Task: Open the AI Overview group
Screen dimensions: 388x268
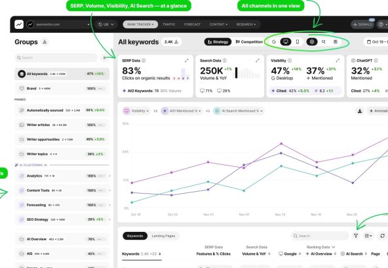Action: [62, 239]
